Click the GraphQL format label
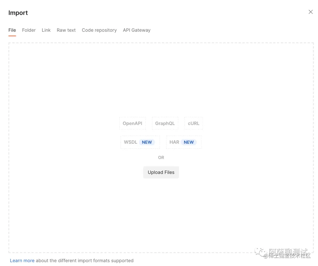The image size is (318, 266). (165, 123)
